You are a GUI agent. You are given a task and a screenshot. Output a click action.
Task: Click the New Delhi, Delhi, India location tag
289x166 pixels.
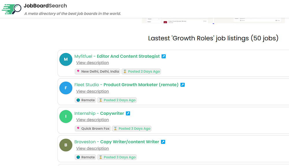98,71
